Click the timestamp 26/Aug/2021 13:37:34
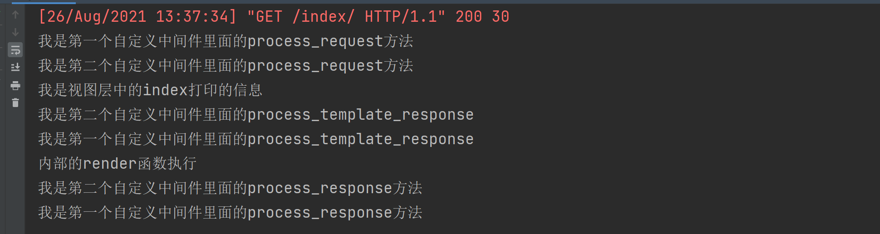Viewport: 880px width, 234px height. (x=138, y=17)
